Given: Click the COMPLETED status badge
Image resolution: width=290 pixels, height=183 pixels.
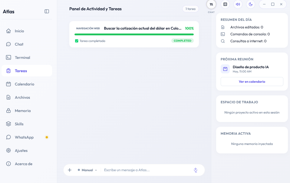Looking at the screenshot, I should pos(183,40).
